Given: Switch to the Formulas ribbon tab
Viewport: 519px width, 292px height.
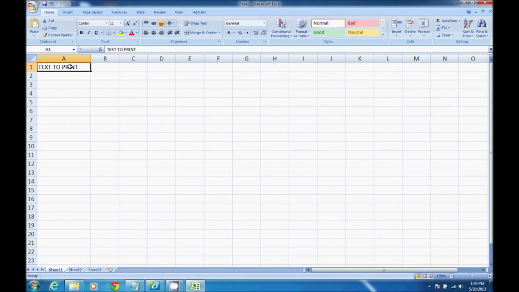Looking at the screenshot, I should pyautogui.click(x=119, y=12).
